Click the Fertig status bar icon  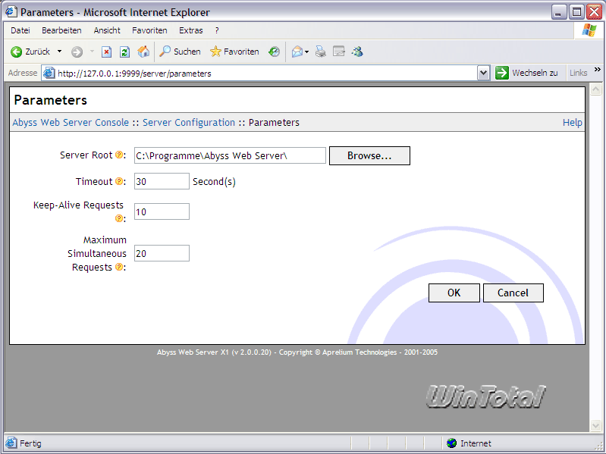pos(11,443)
